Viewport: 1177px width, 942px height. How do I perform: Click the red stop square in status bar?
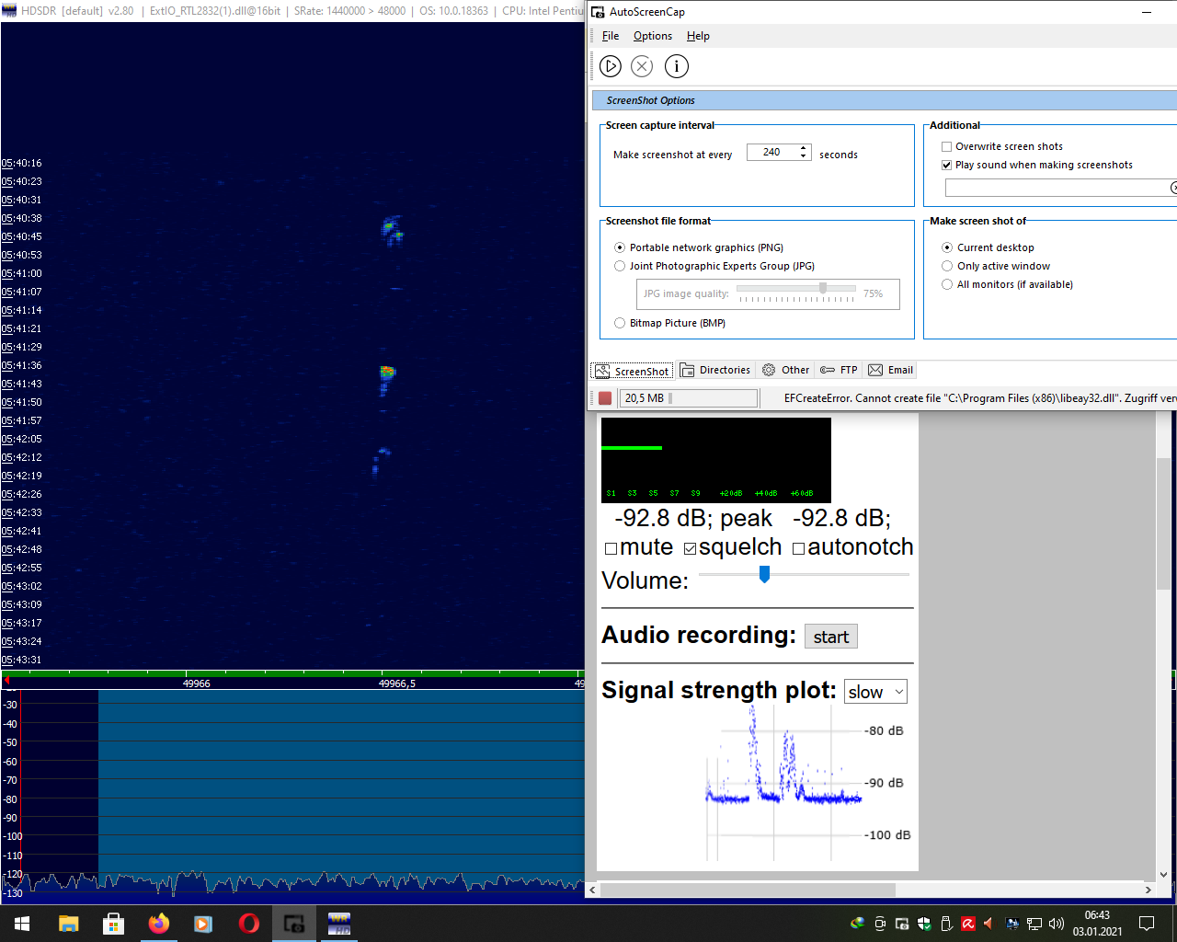[605, 398]
